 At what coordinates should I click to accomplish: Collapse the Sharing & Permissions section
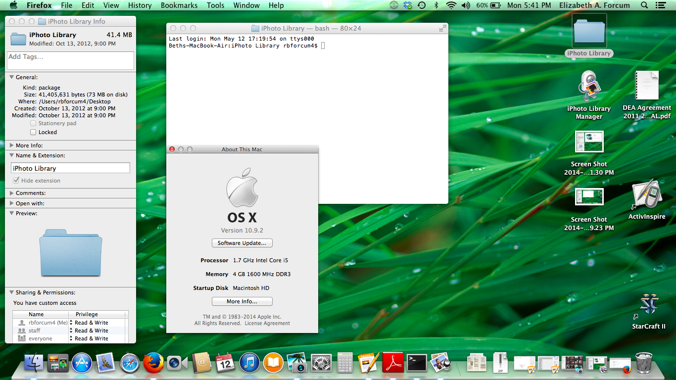(12, 292)
